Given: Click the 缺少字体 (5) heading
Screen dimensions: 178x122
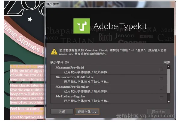Looking at the screenshot, I should (x=60, y=62).
